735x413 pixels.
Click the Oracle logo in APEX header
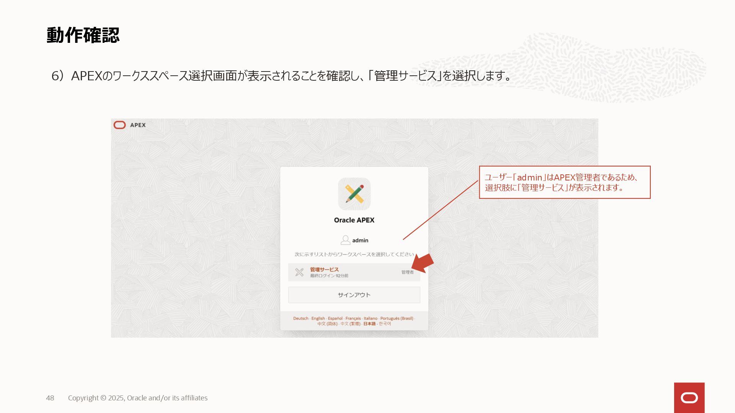(x=119, y=125)
